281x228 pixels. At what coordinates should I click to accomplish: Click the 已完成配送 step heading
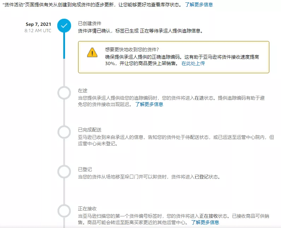[x=89, y=130]
